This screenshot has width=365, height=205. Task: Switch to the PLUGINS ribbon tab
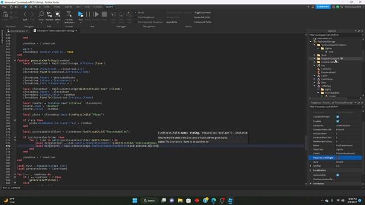98,7
